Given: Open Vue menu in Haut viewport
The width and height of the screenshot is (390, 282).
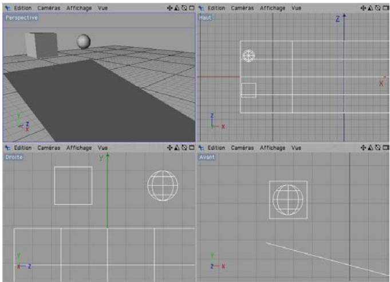Looking at the screenshot, I should pyautogui.click(x=296, y=8).
